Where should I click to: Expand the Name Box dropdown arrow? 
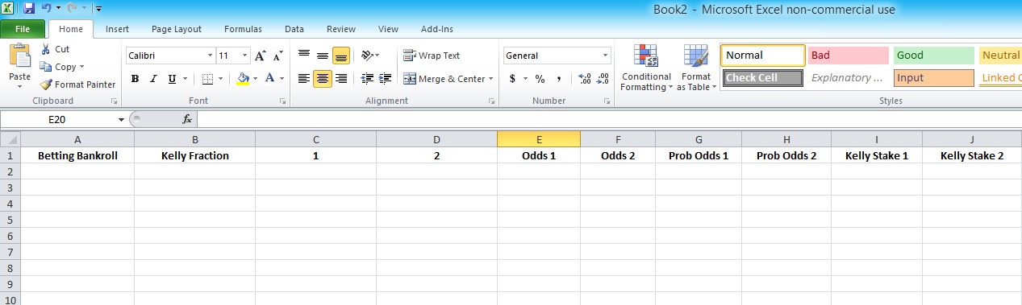point(122,119)
